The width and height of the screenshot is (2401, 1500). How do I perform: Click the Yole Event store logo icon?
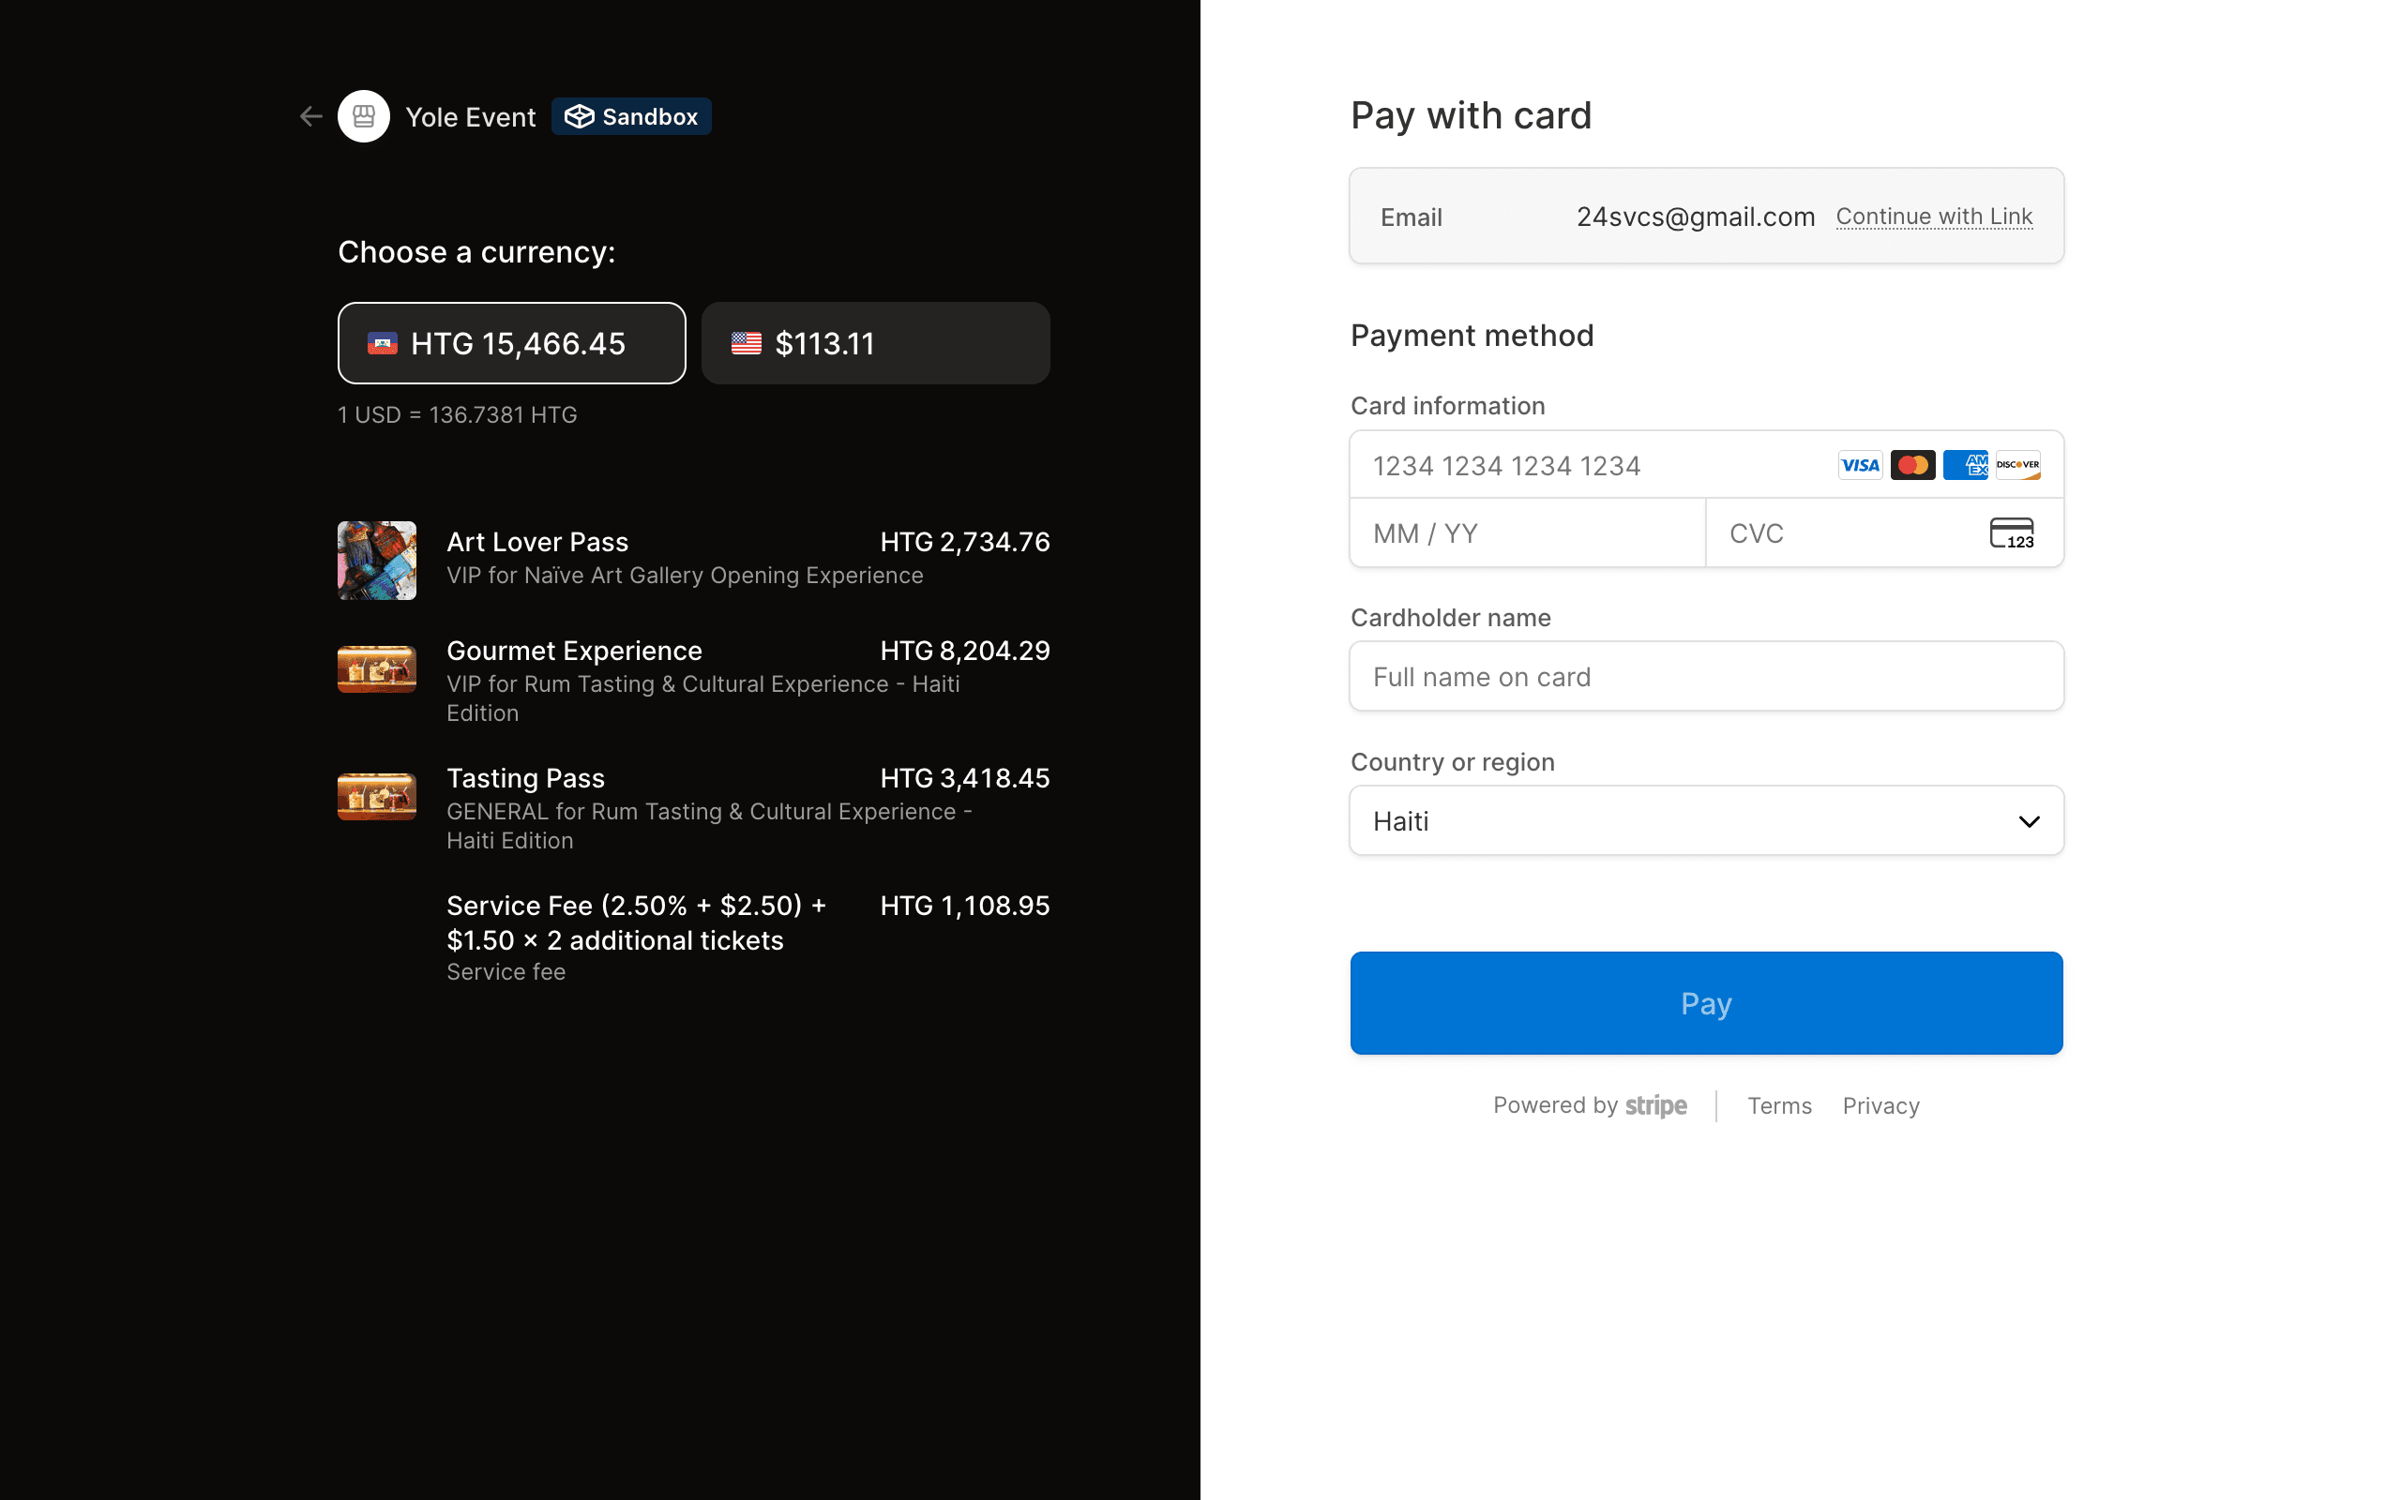[363, 117]
